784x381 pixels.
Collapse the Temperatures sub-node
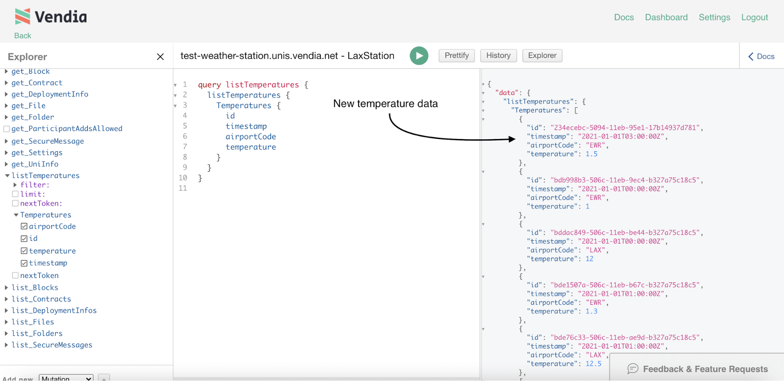coord(16,215)
